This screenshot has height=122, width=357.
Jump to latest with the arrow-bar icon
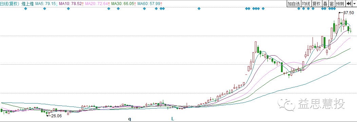click(x=349, y=4)
